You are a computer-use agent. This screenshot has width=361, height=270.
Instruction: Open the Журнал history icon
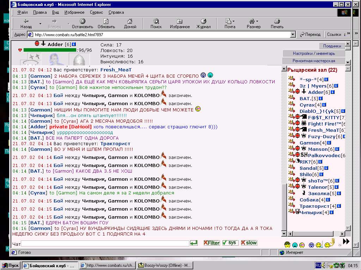click(203, 21)
